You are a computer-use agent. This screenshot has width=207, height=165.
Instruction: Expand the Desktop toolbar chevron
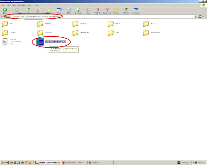pos(190,162)
